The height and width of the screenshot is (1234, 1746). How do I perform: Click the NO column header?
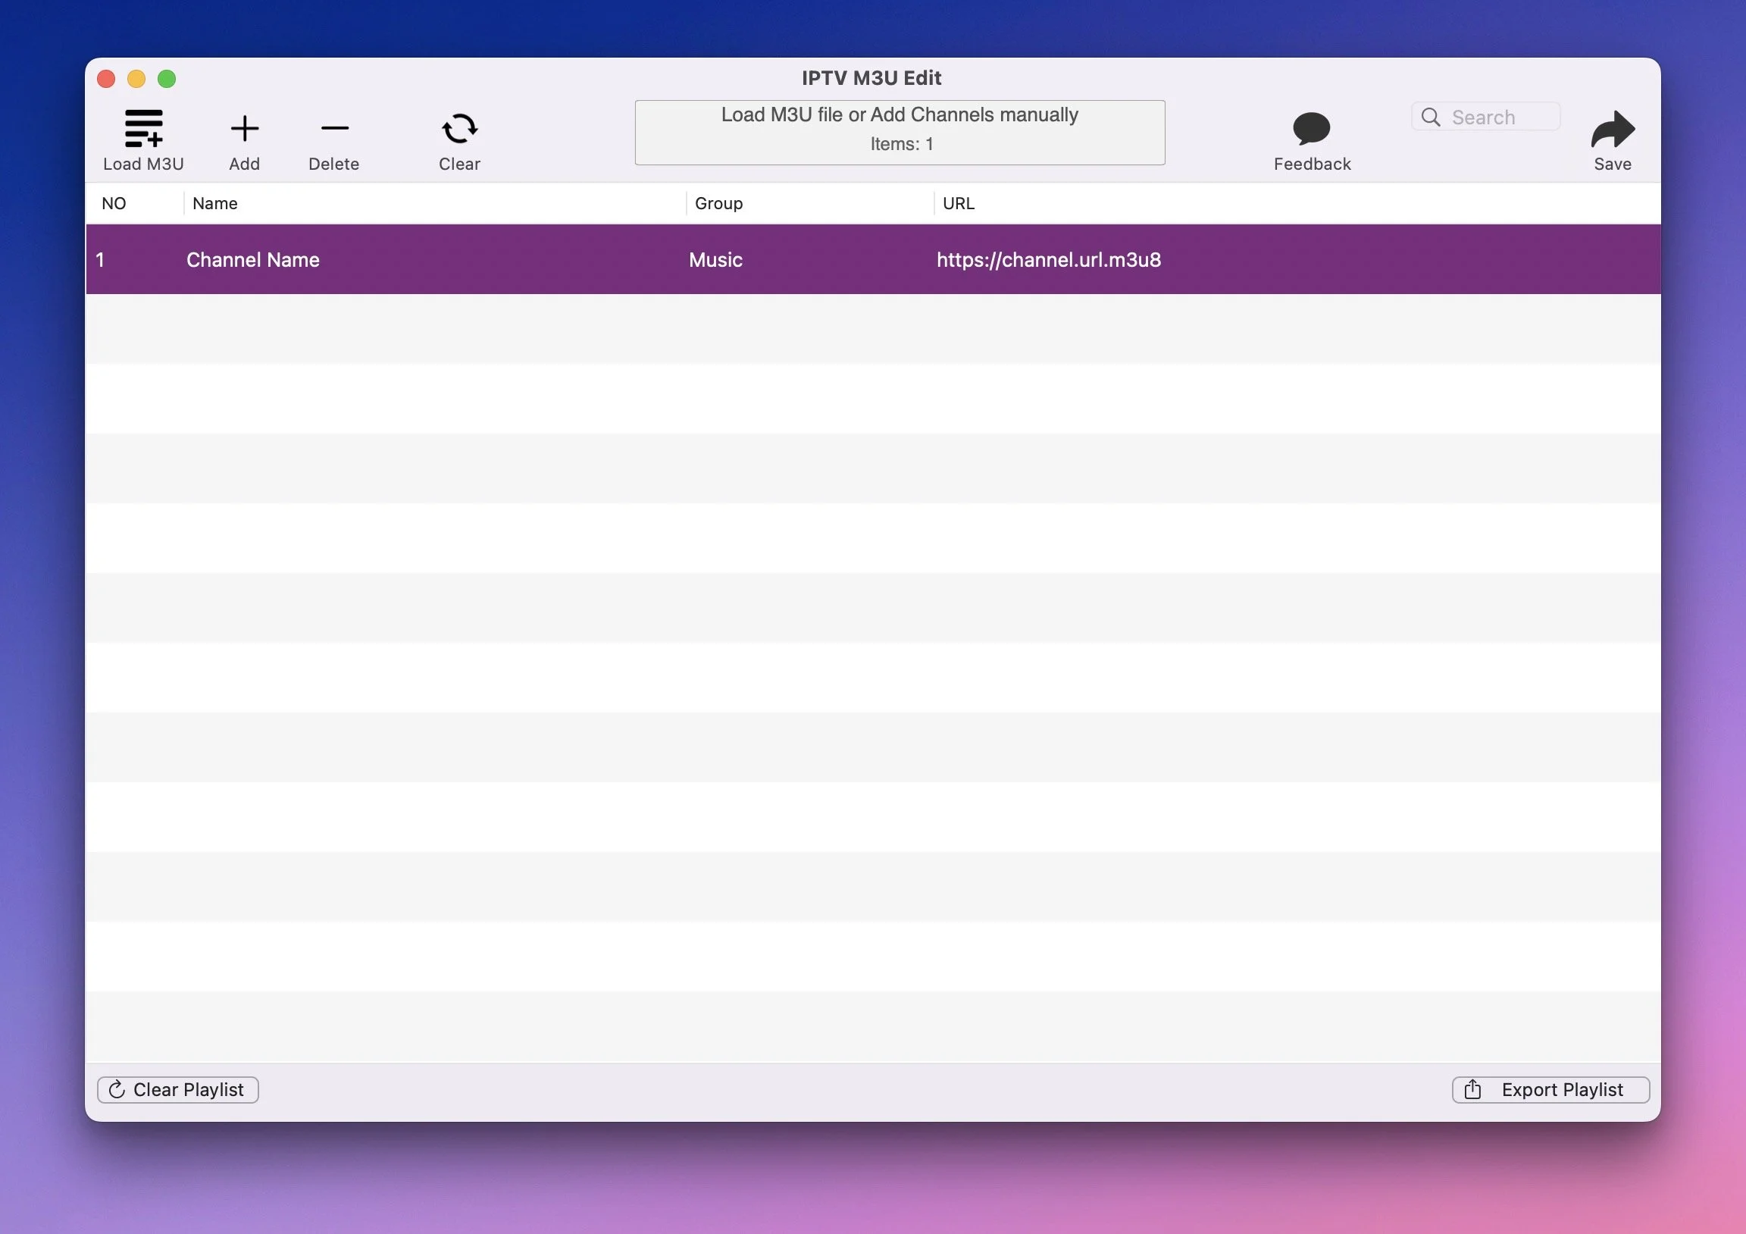[x=114, y=203]
